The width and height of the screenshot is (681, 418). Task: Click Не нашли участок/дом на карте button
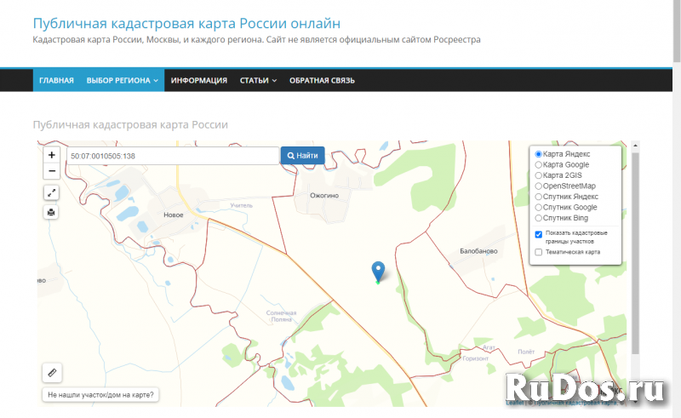point(100,395)
